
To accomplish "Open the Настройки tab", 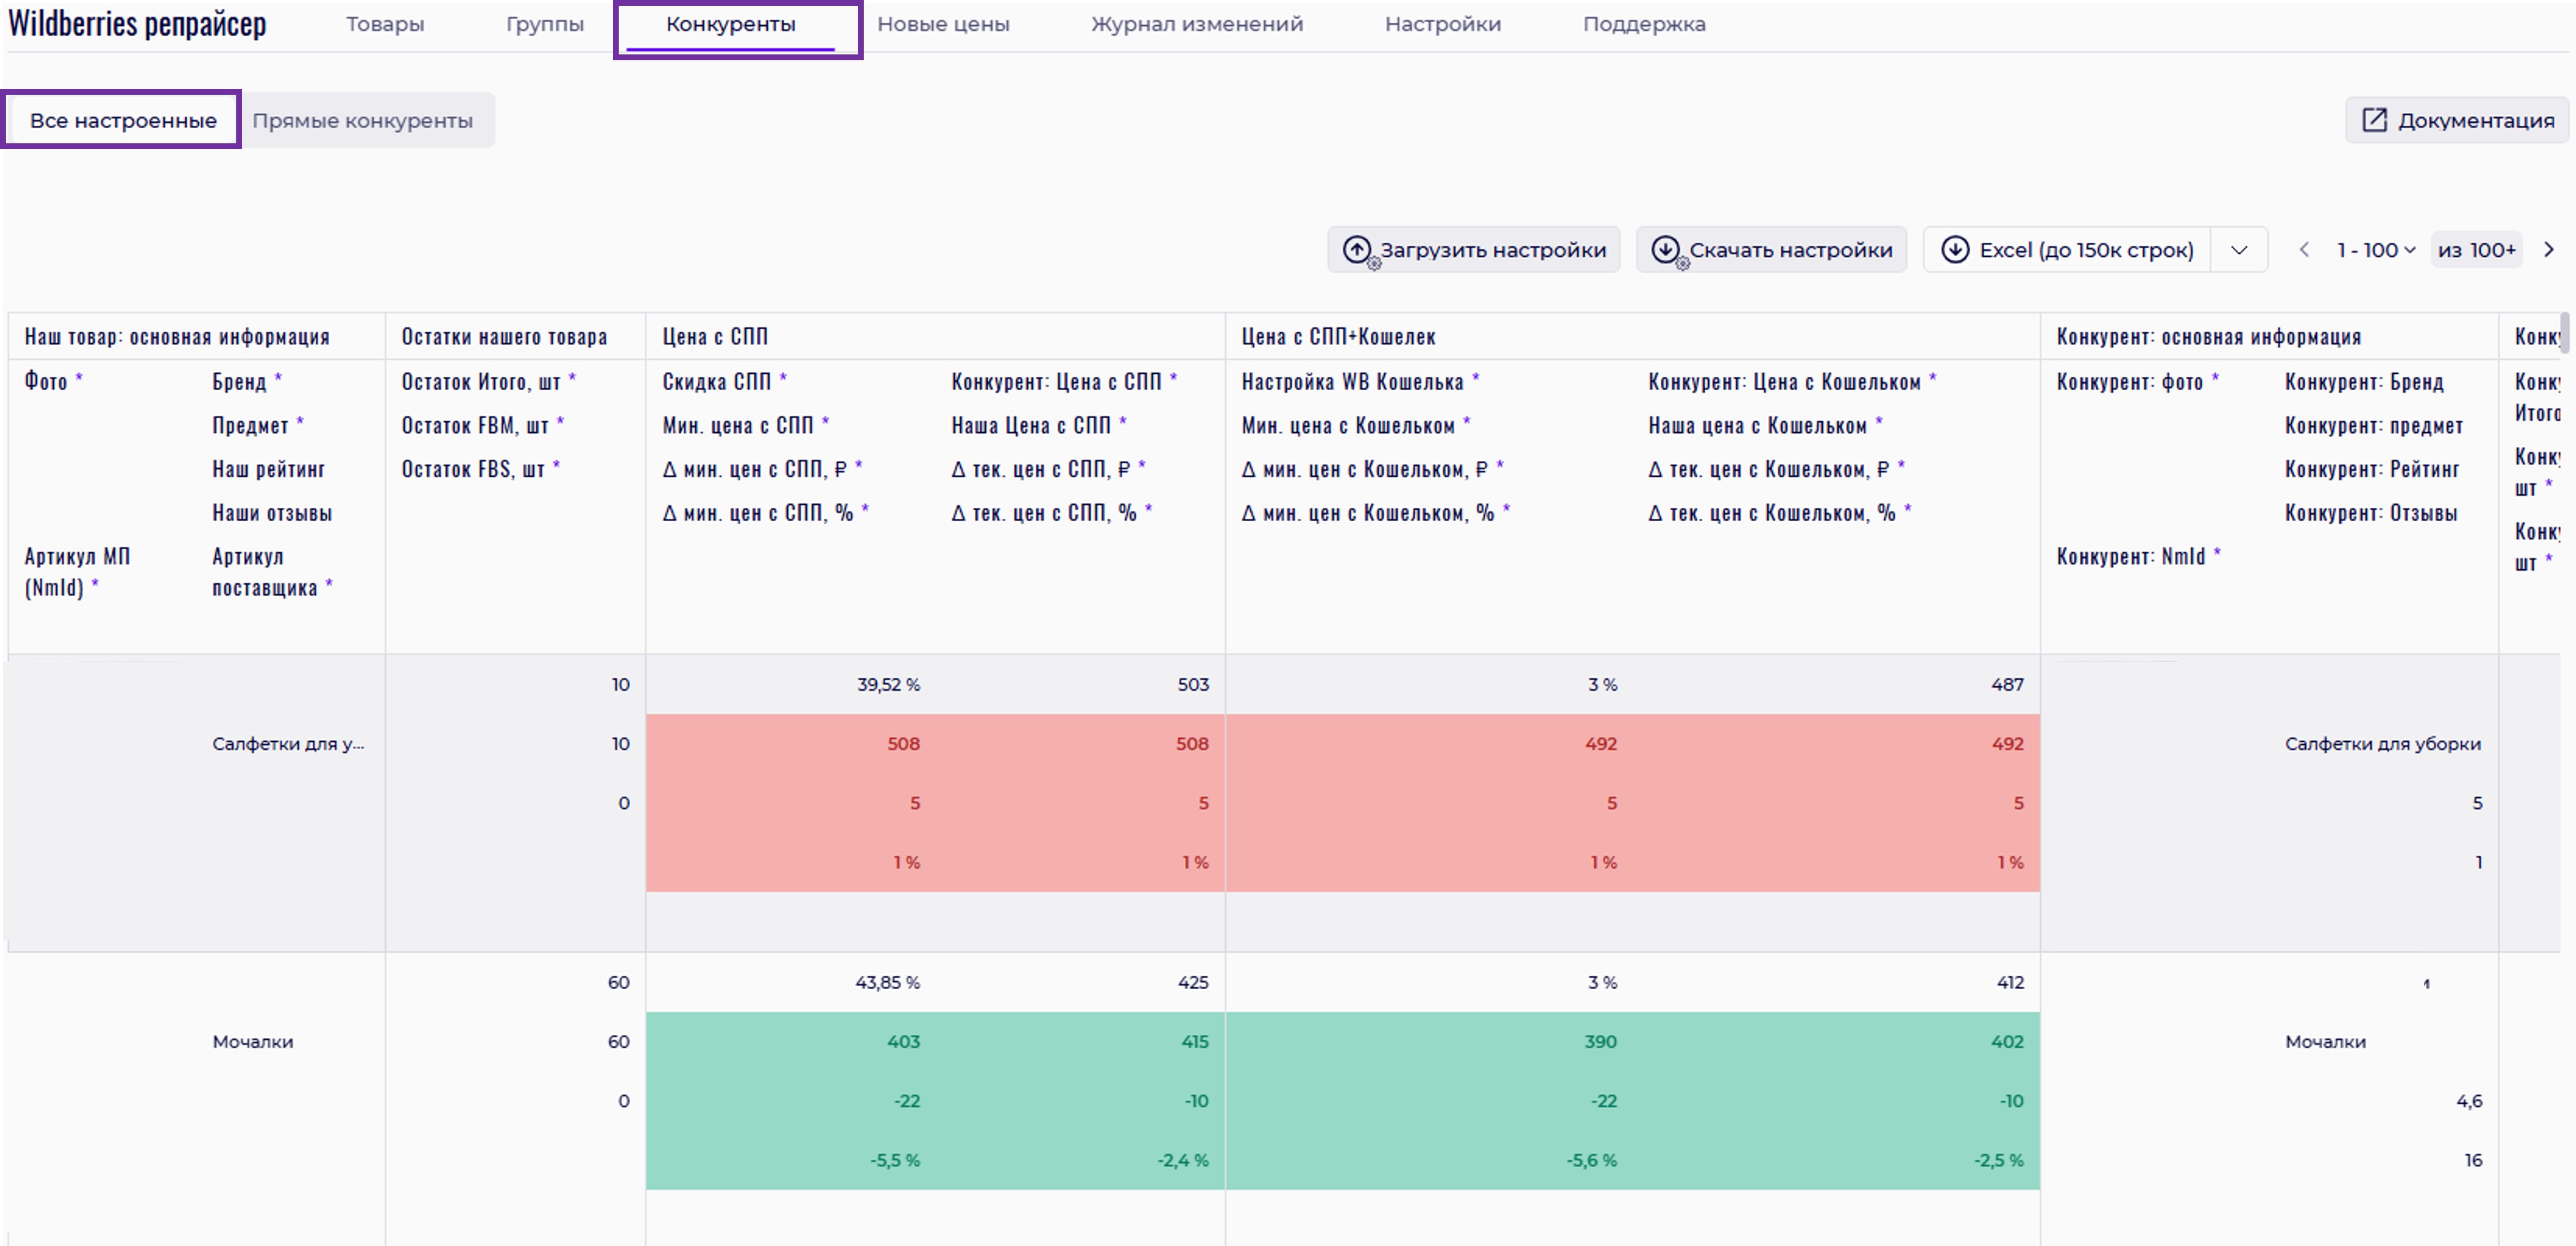I will (x=1442, y=24).
